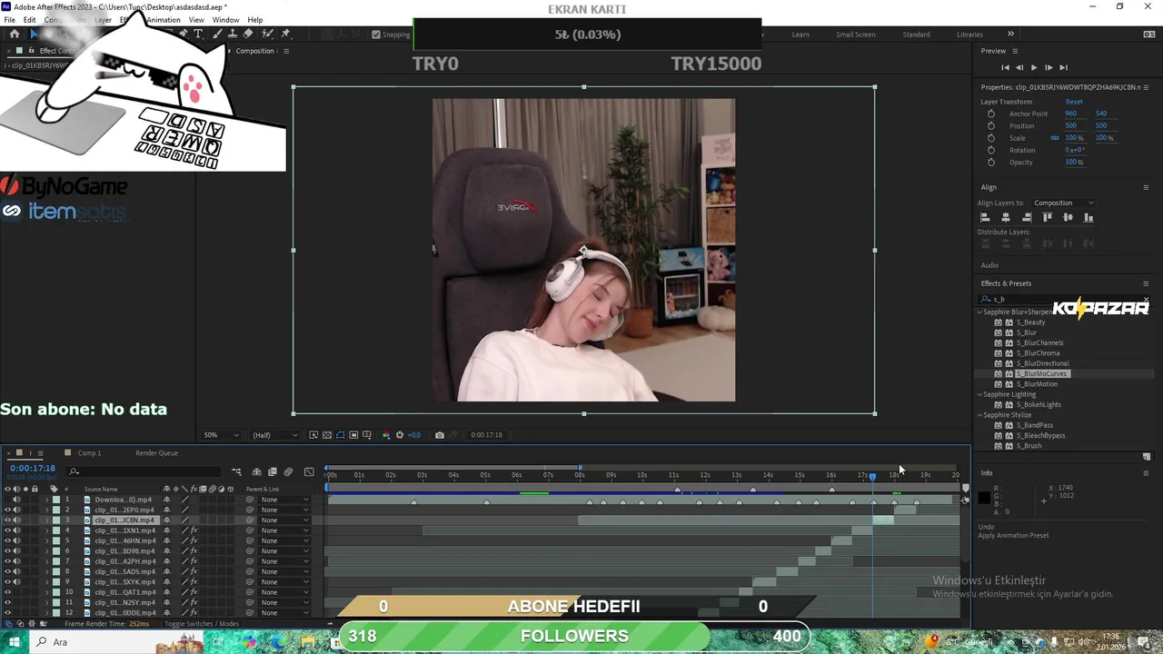1163x654 pixels.
Task: Toggle region of interest in viewer
Action: (x=353, y=435)
